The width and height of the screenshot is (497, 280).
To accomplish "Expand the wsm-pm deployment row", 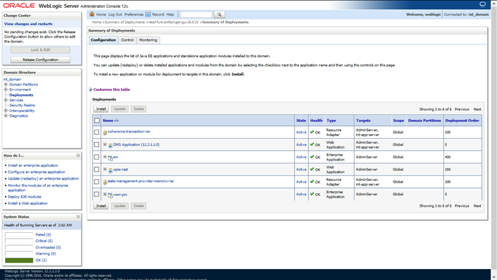I will pyautogui.click(x=105, y=194).
